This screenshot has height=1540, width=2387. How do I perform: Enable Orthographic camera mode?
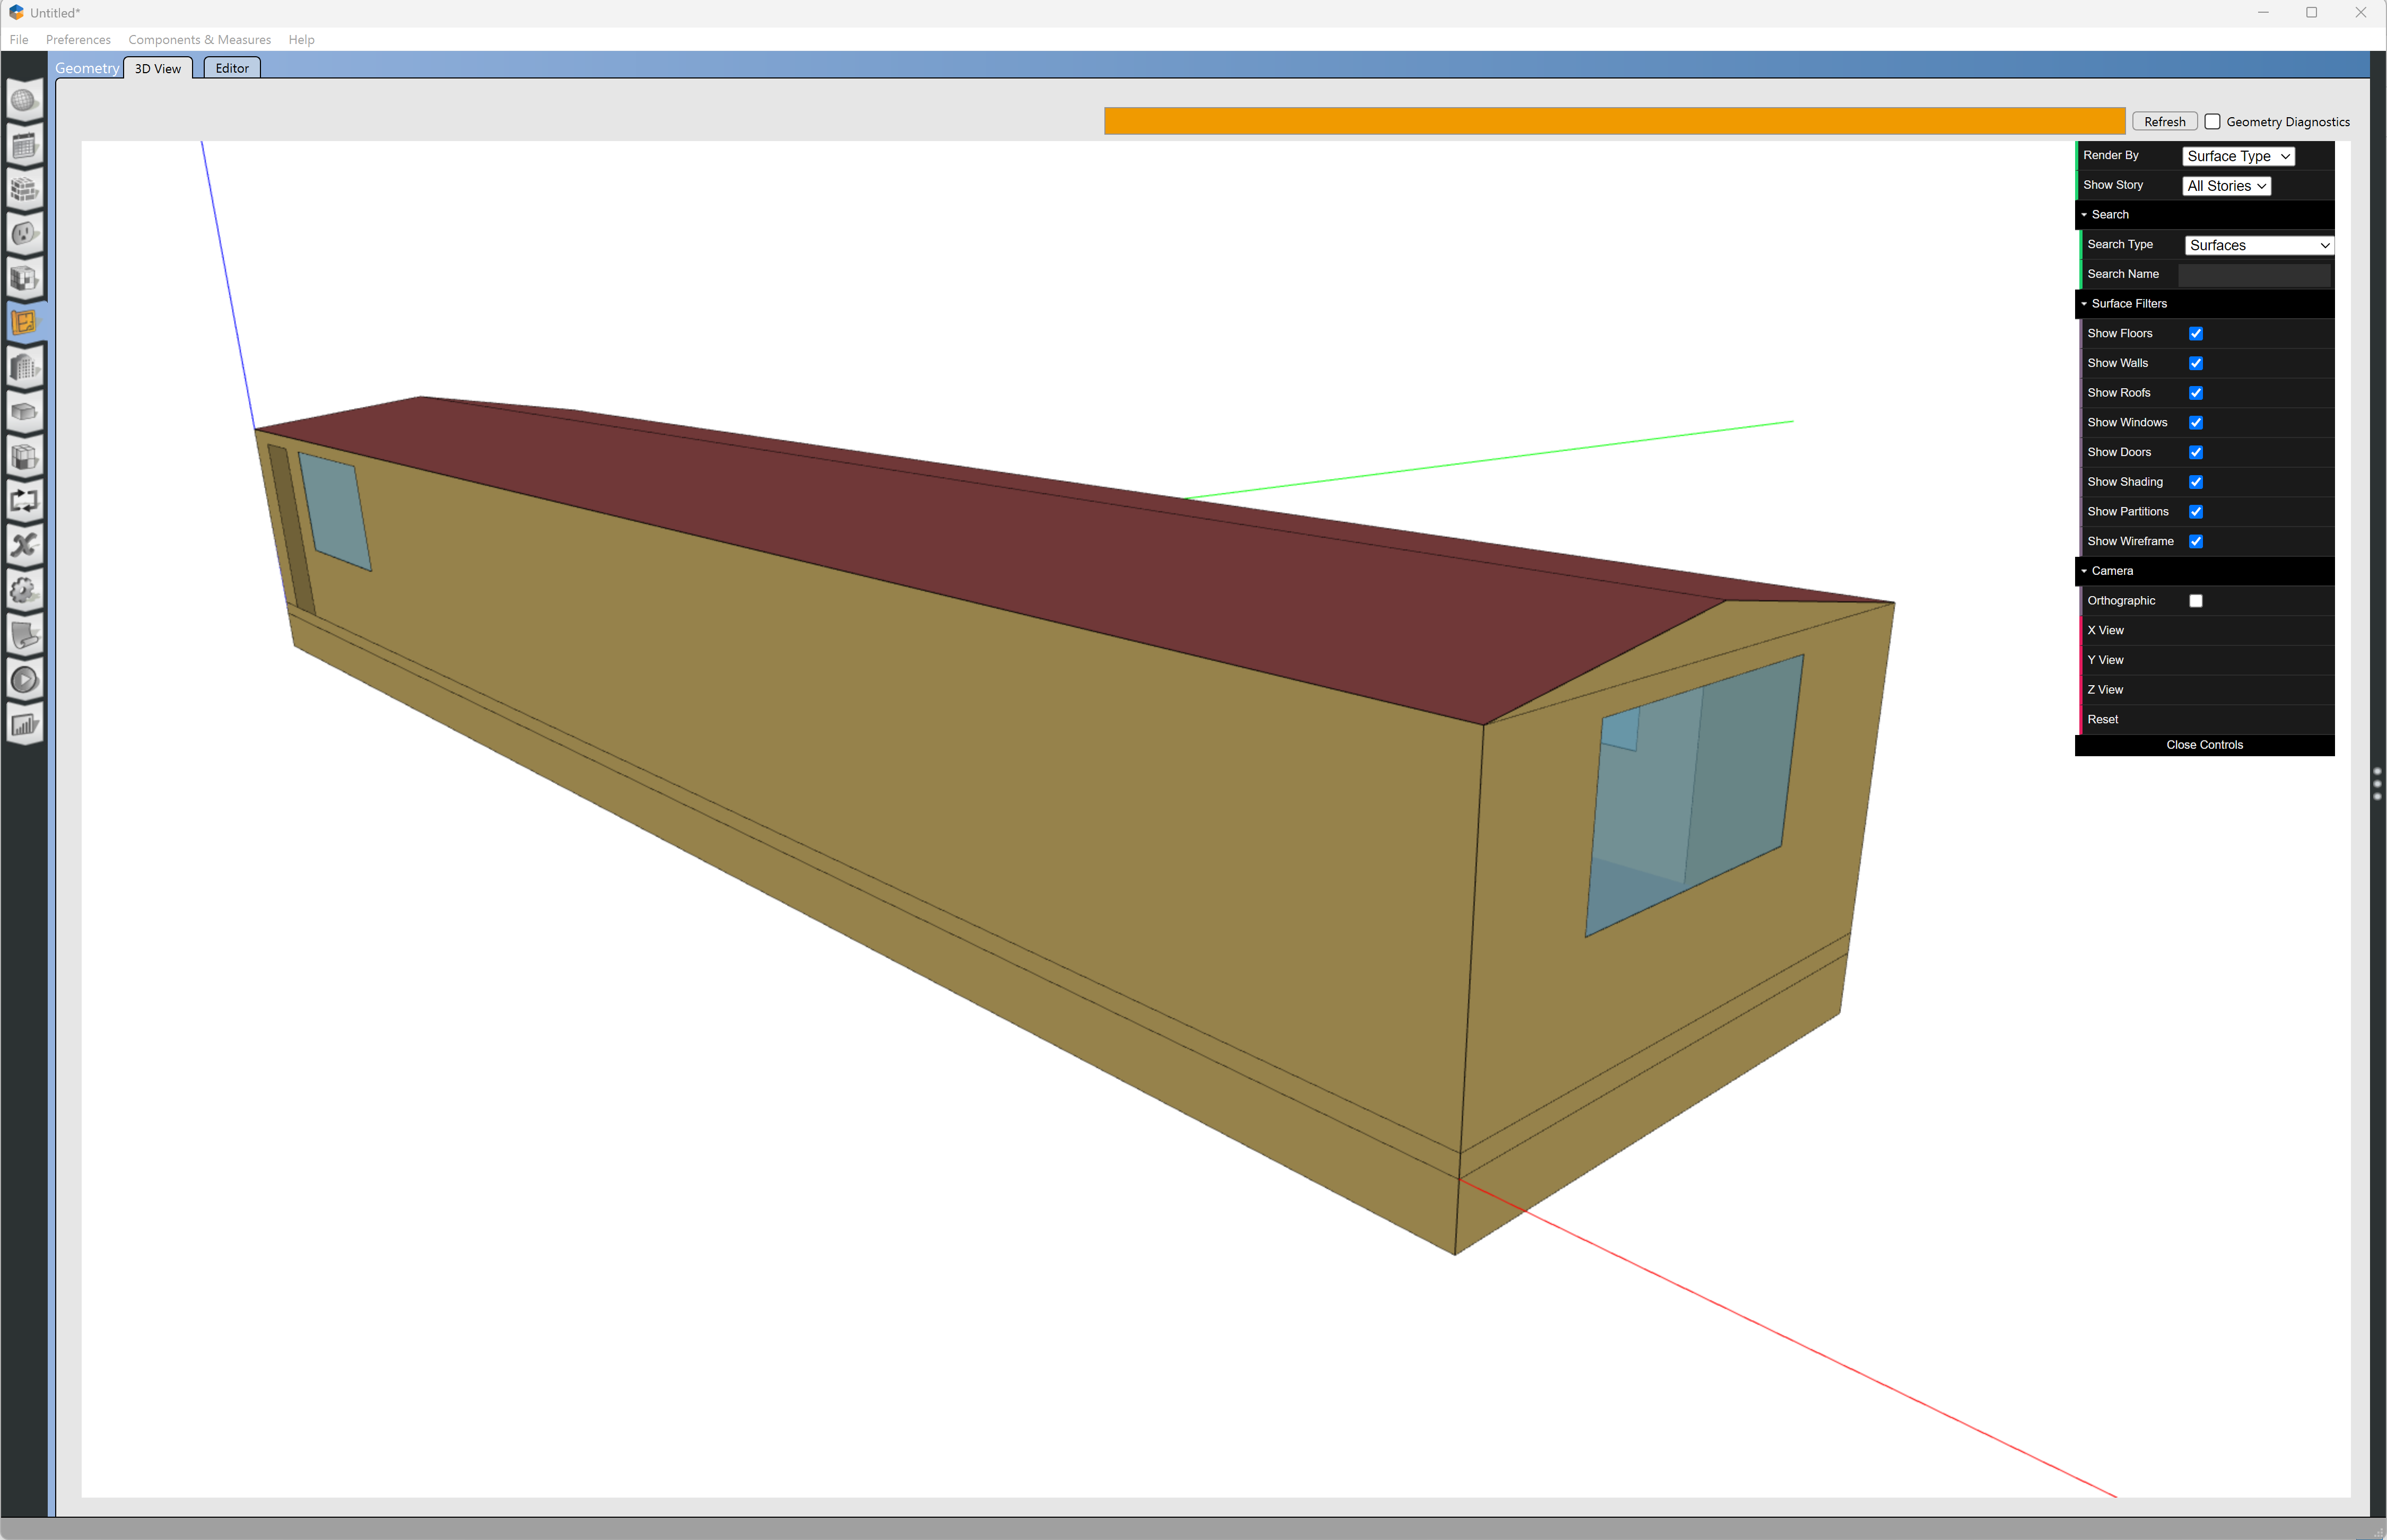point(2196,600)
